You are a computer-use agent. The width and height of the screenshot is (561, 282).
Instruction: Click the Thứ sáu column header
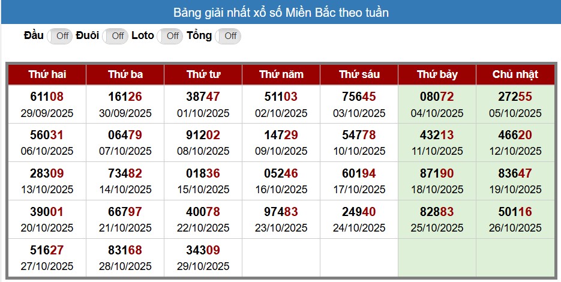coord(359,74)
